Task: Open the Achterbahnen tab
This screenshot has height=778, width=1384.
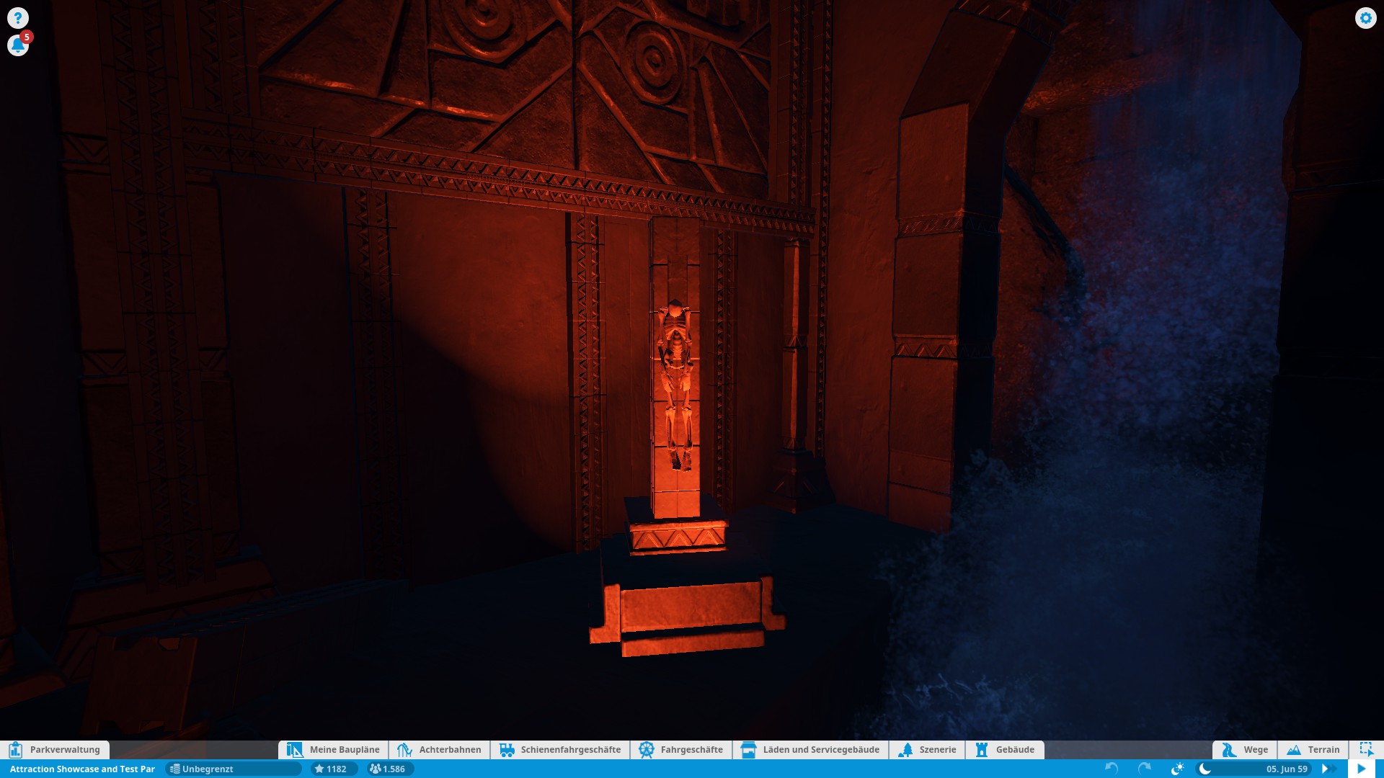Action: point(439,750)
